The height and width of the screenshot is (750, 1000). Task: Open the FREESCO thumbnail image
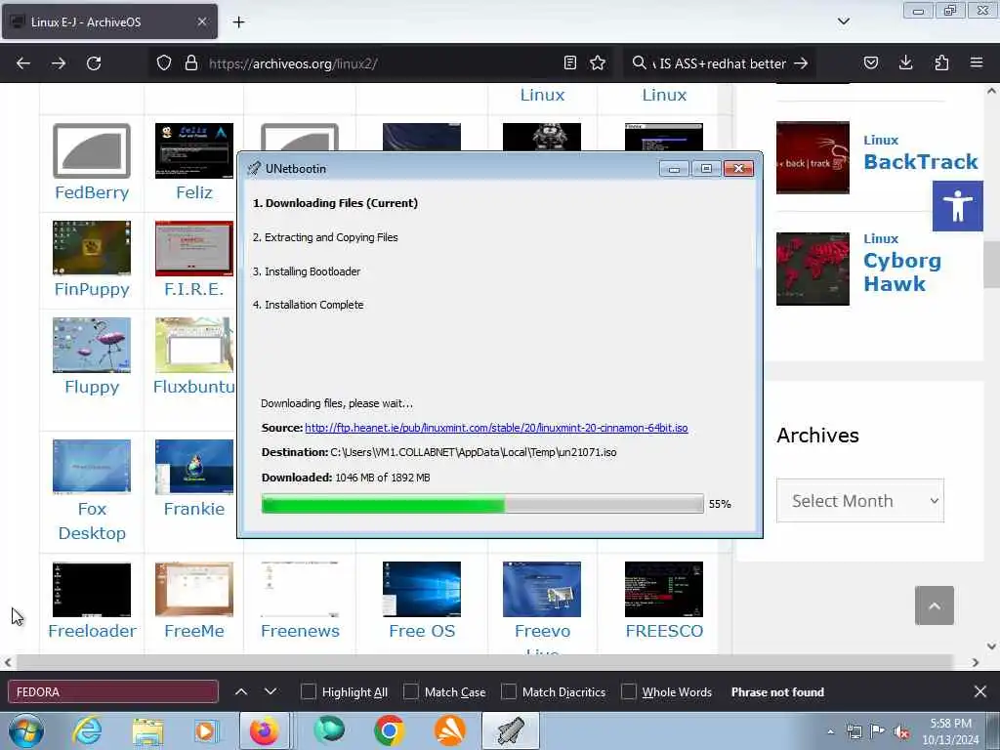coord(664,589)
